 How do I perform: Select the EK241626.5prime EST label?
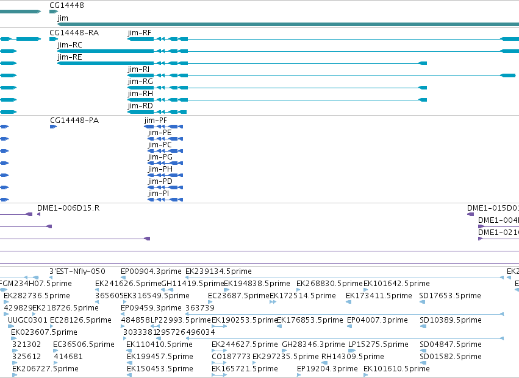point(128,284)
